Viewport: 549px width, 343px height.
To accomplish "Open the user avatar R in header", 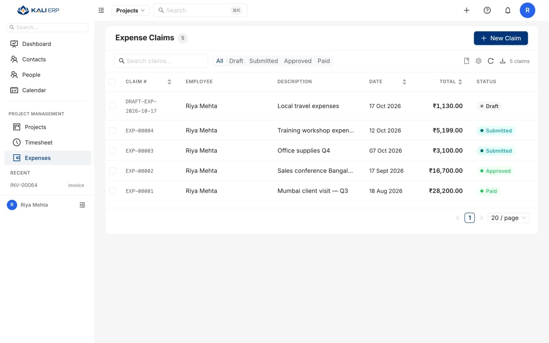I will (527, 10).
